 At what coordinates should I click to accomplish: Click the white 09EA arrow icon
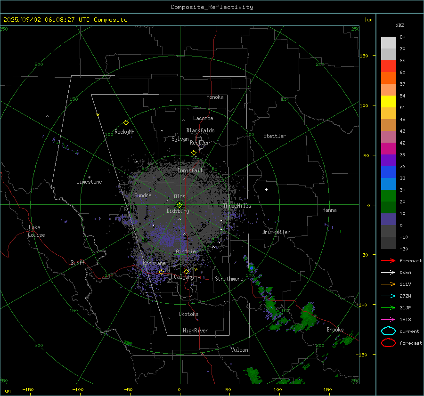click(x=388, y=273)
